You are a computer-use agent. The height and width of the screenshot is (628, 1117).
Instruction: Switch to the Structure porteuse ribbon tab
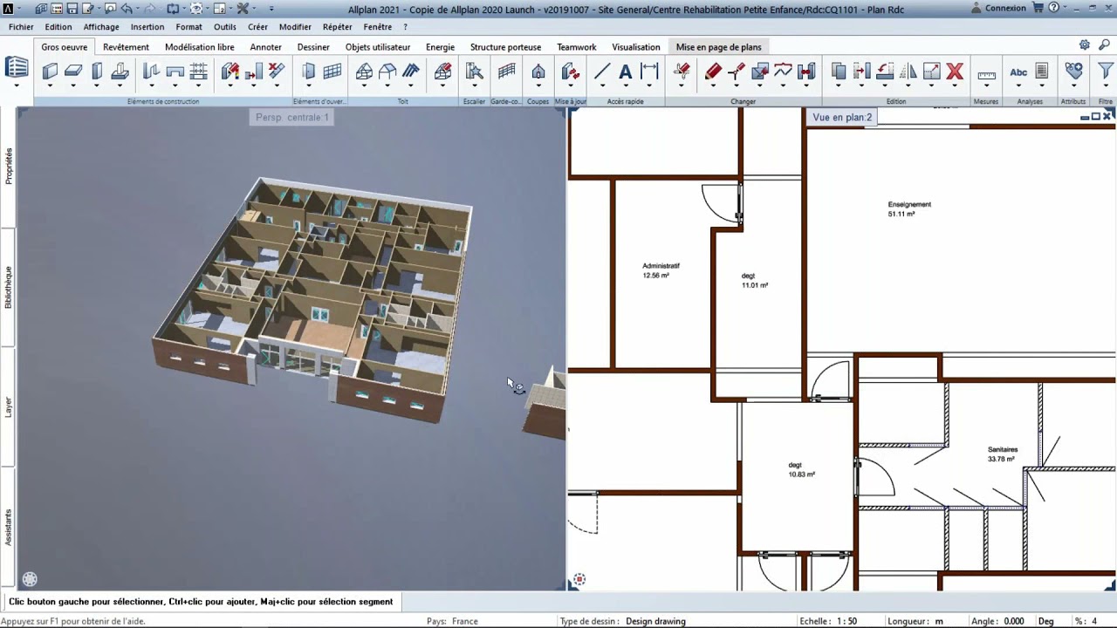(x=505, y=47)
